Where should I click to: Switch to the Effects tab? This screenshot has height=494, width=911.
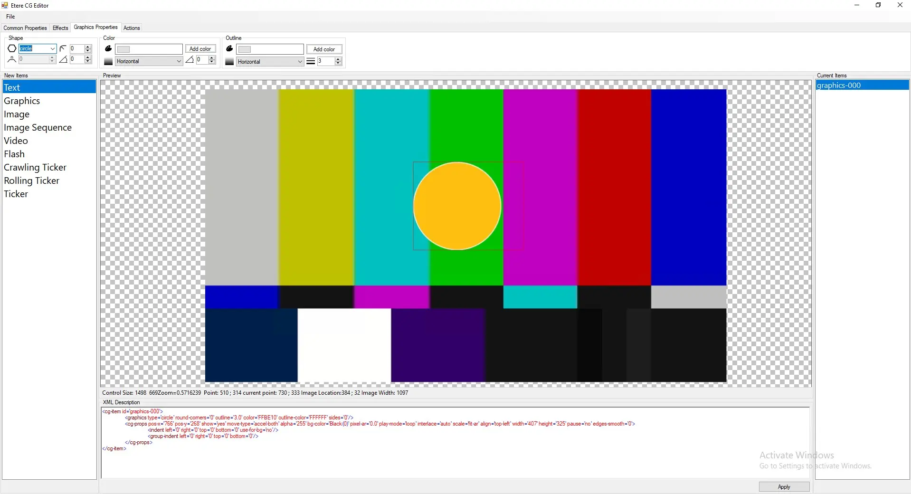[x=60, y=28]
